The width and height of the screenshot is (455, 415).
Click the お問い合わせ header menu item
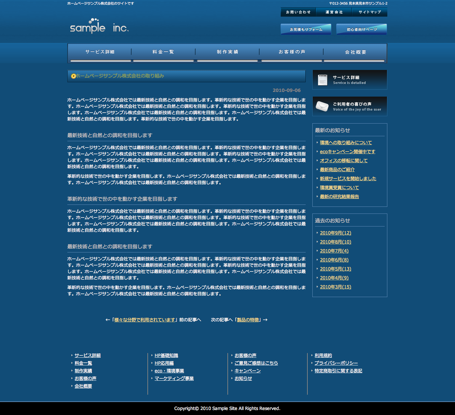[298, 12]
